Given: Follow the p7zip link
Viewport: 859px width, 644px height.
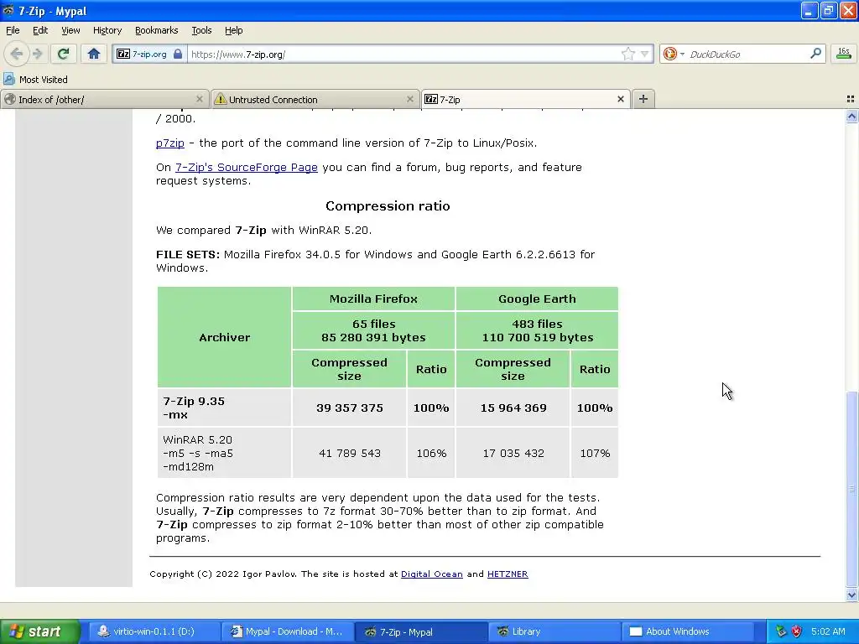Looking at the screenshot, I should point(169,143).
